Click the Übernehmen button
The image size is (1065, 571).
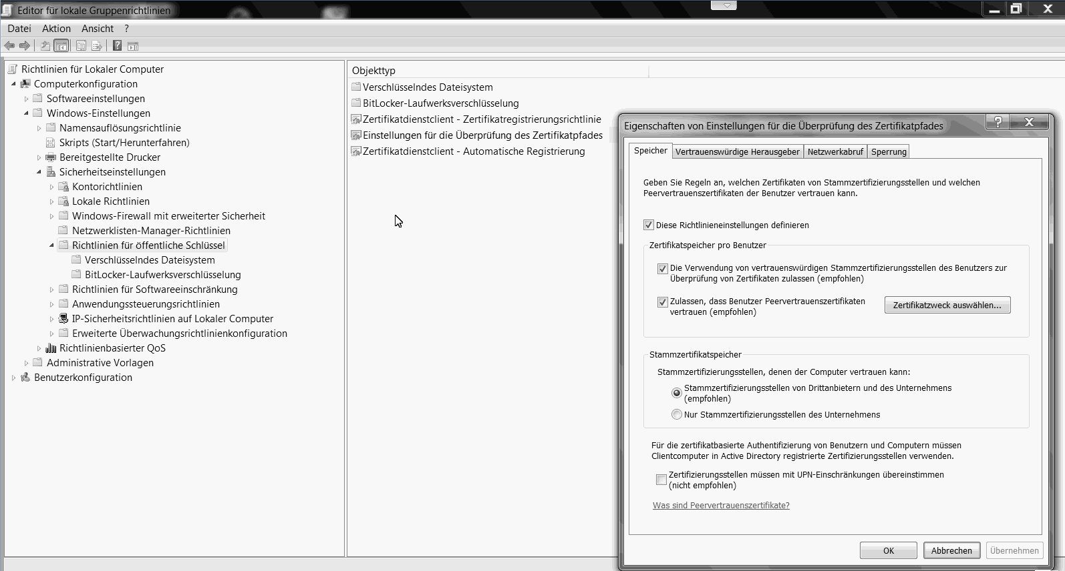[x=1014, y=550]
